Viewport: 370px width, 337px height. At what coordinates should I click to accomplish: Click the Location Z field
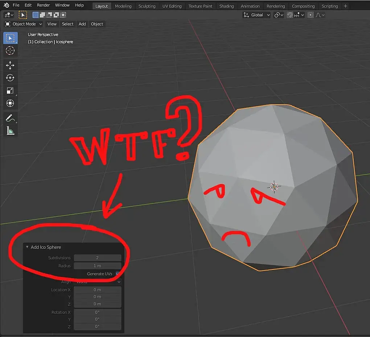[98, 304]
